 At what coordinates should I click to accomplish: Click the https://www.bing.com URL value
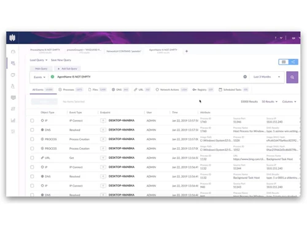(x=249, y=159)
